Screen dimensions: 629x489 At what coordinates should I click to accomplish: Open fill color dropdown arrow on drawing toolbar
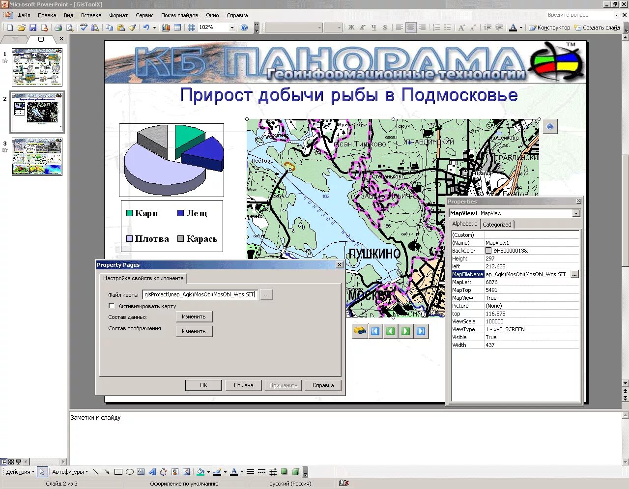coord(208,472)
